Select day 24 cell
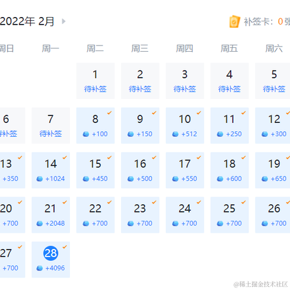This screenshot has height=290, width=290. coord(185,215)
